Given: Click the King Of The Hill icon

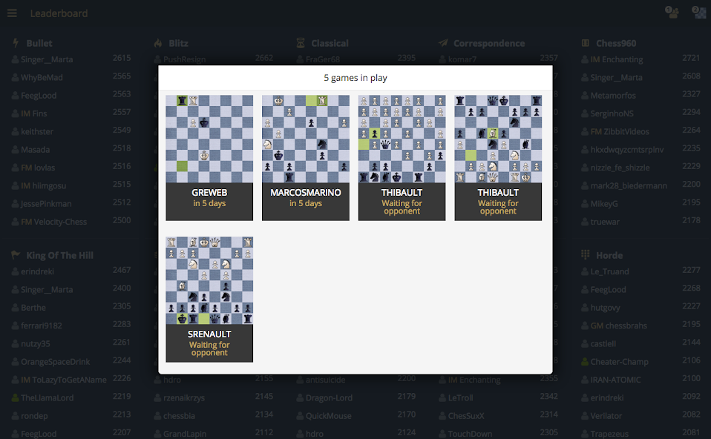Looking at the screenshot, I should point(16,254).
